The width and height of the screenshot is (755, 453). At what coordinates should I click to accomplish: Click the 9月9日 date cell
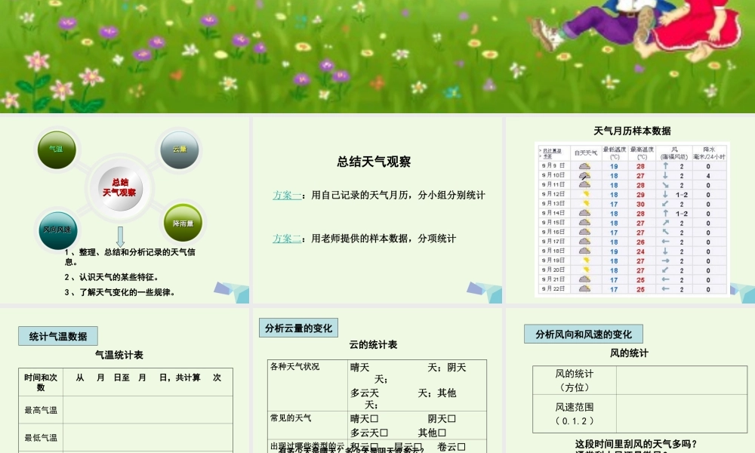click(553, 165)
